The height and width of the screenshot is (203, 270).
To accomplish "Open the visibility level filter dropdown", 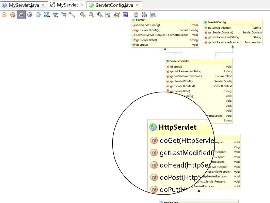I will coord(47,15).
